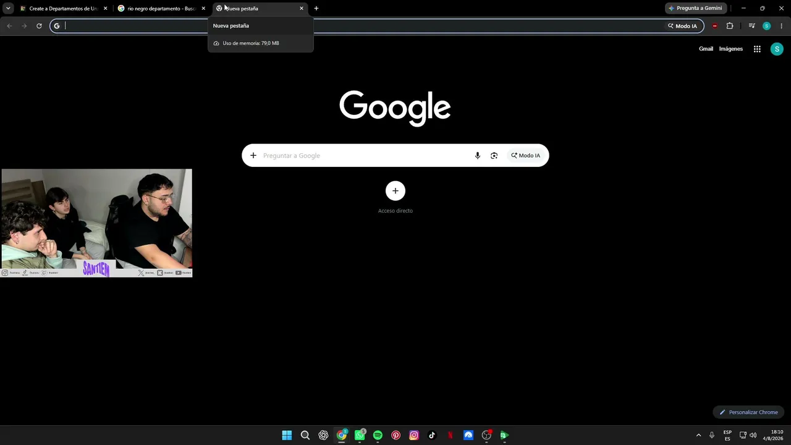
Task: Open the media controls icon in the toolbar
Action: point(751,26)
